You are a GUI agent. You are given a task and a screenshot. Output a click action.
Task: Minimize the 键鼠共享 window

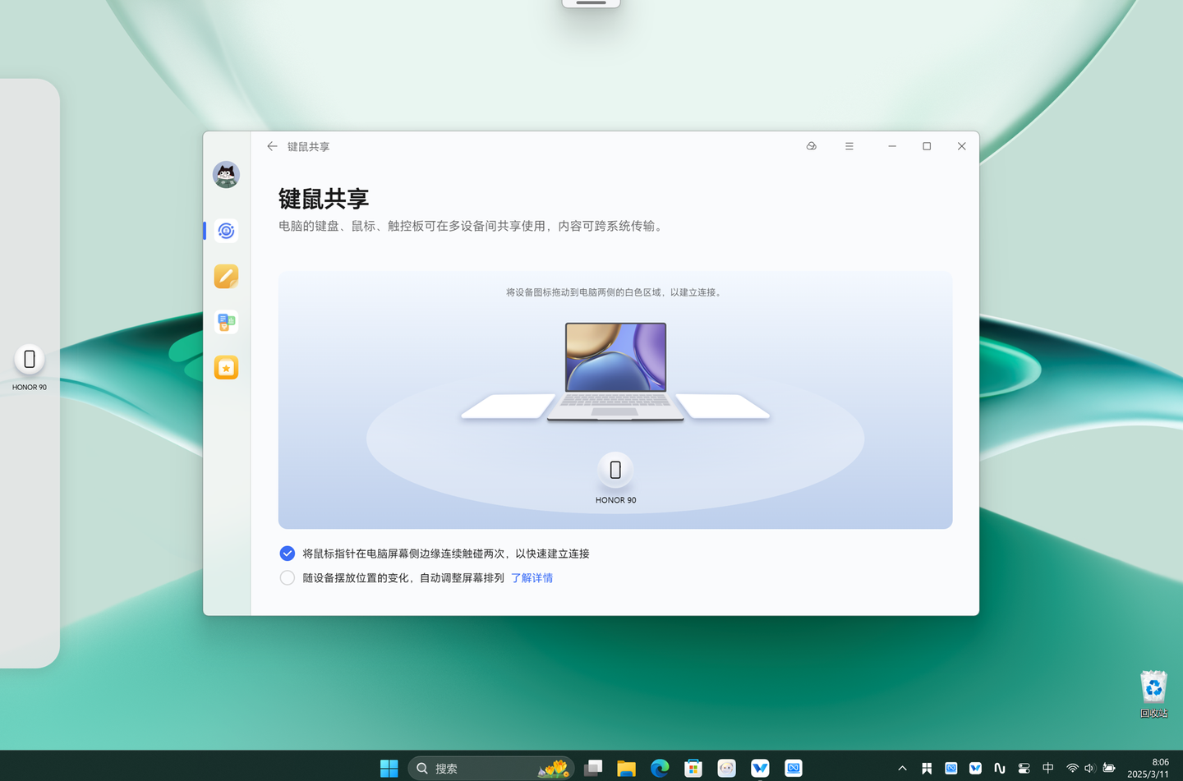892,146
